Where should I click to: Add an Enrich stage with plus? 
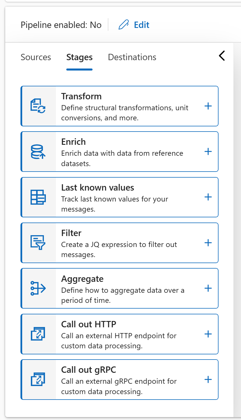point(208,151)
